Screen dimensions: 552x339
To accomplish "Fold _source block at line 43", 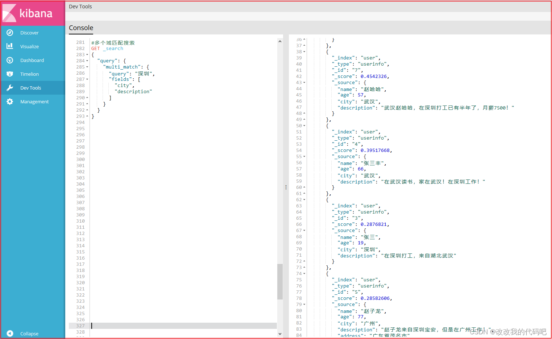I will point(304,83).
